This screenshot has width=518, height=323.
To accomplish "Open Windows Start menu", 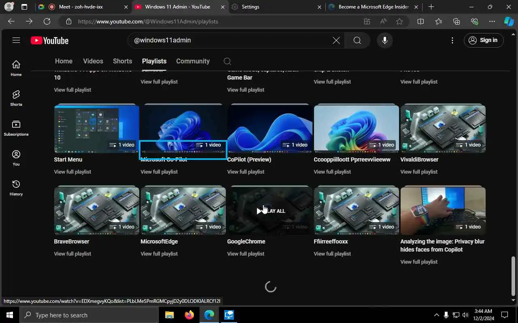I will [10, 315].
